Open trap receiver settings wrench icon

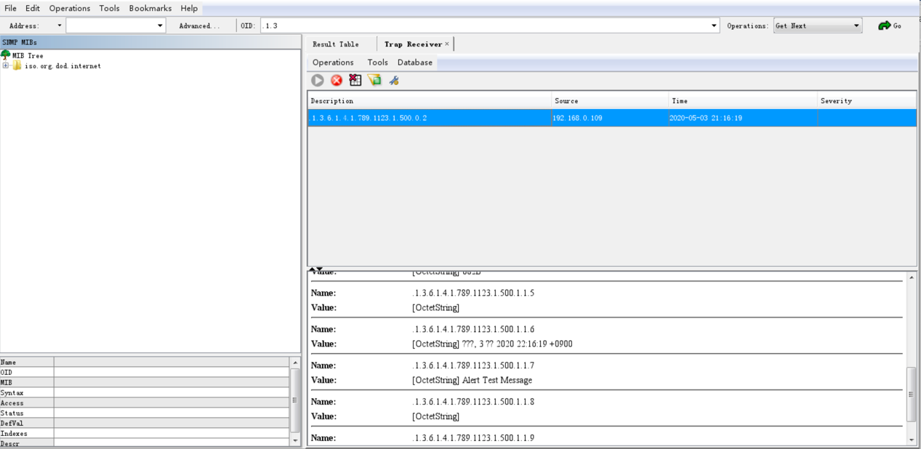394,81
